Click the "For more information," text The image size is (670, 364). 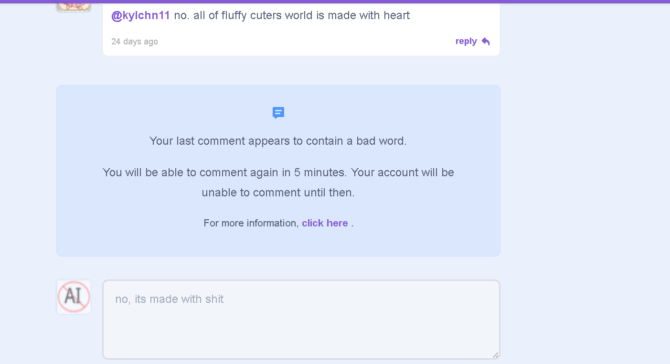click(x=251, y=223)
